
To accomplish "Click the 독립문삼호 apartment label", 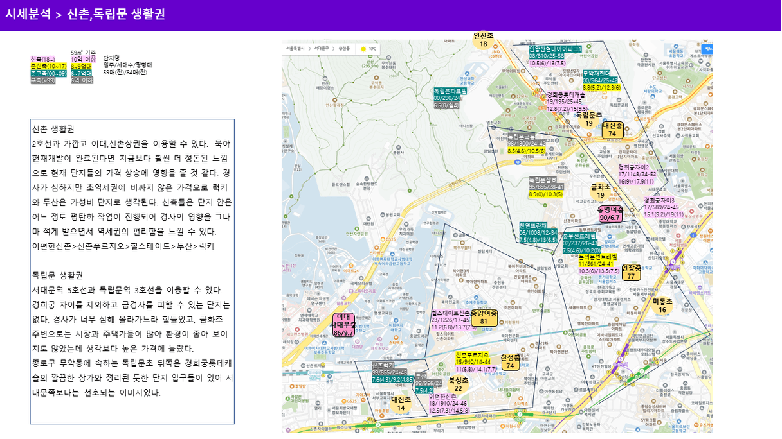I will pos(543,180).
